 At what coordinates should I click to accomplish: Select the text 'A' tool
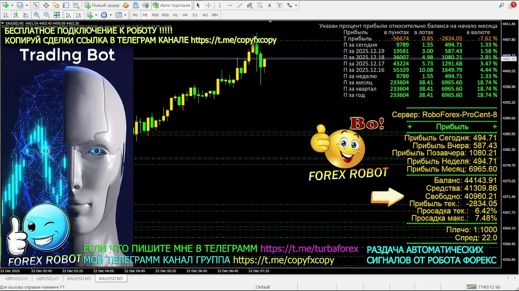[270, 5]
